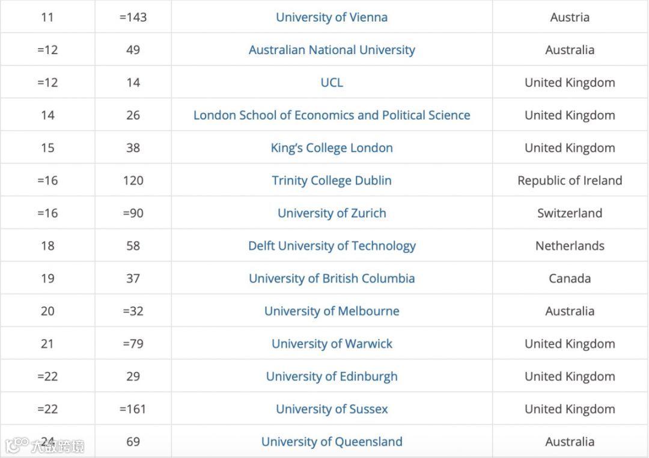Click the University of Zurich link

click(x=332, y=213)
